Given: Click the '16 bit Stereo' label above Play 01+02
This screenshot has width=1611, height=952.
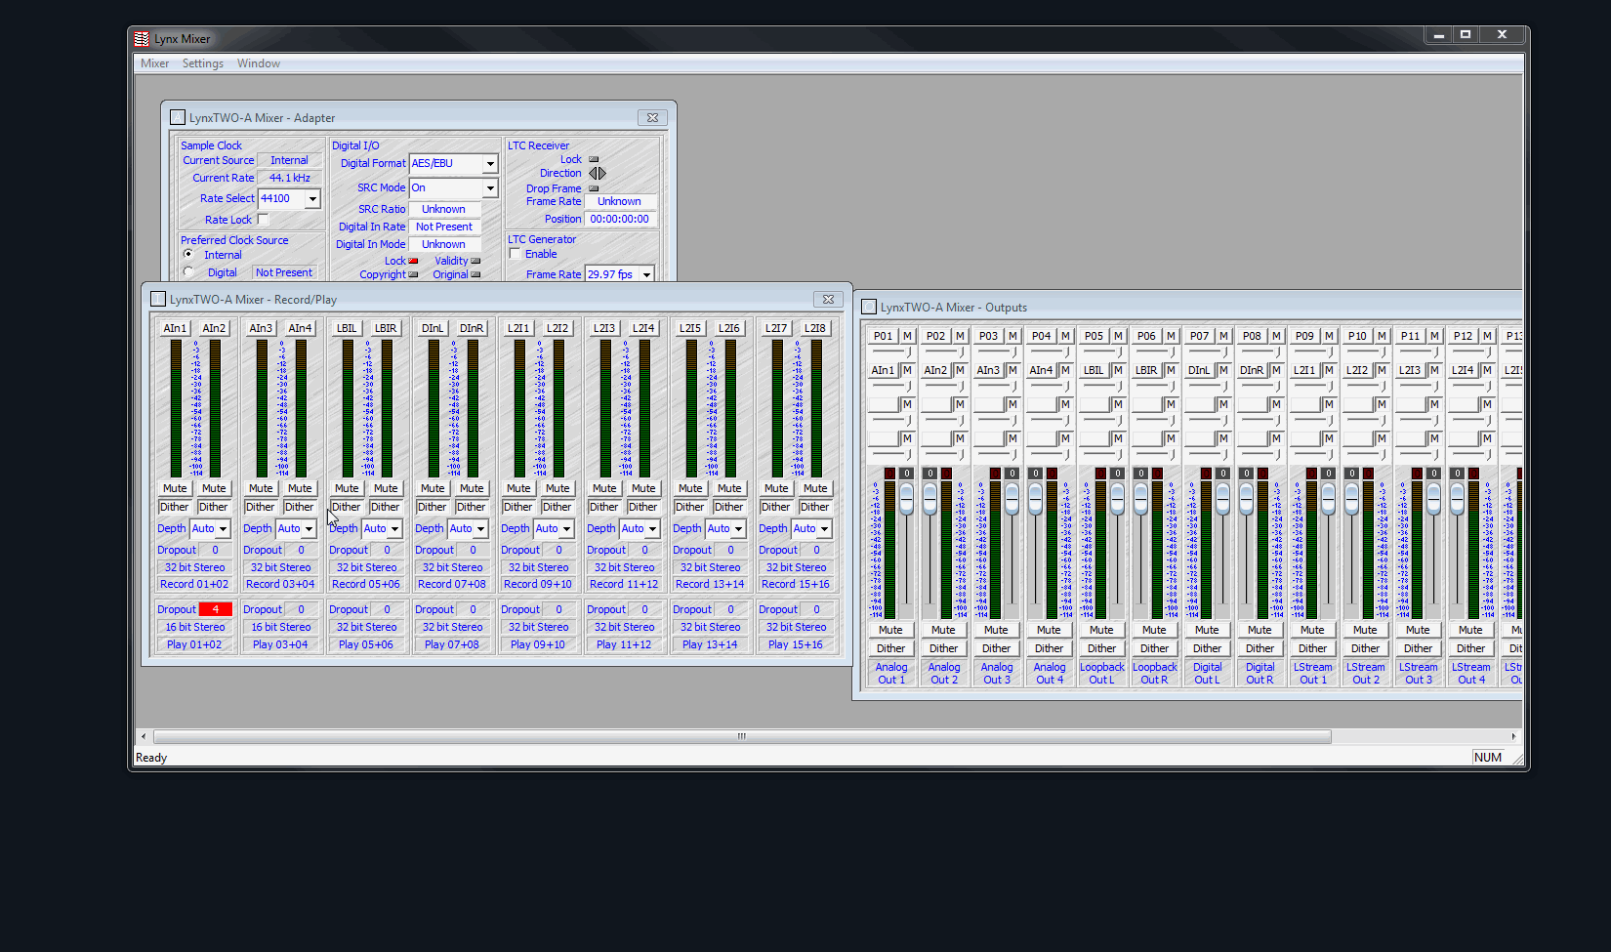Looking at the screenshot, I should pyautogui.click(x=194, y=627).
